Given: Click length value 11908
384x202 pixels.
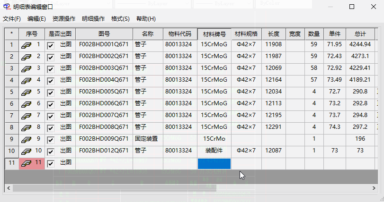Looking at the screenshot, I should [273, 44].
